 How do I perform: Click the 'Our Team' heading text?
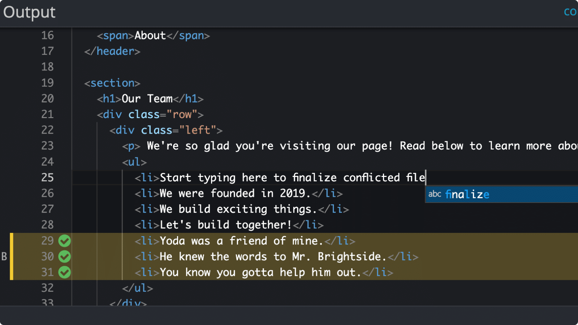click(x=147, y=99)
